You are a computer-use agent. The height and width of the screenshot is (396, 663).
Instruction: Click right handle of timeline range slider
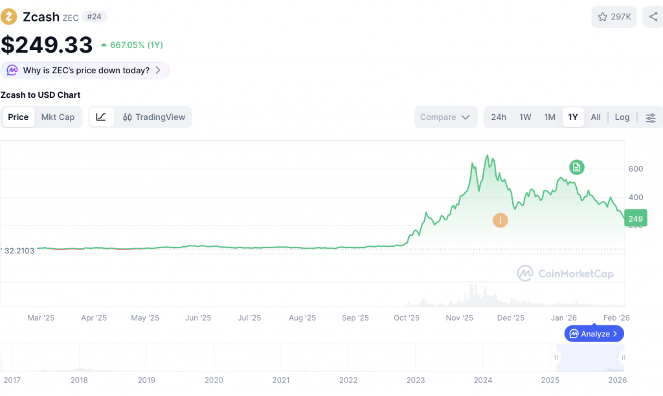pyautogui.click(x=623, y=357)
